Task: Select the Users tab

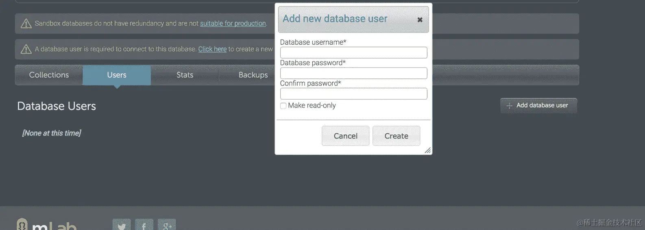Action: point(117,75)
